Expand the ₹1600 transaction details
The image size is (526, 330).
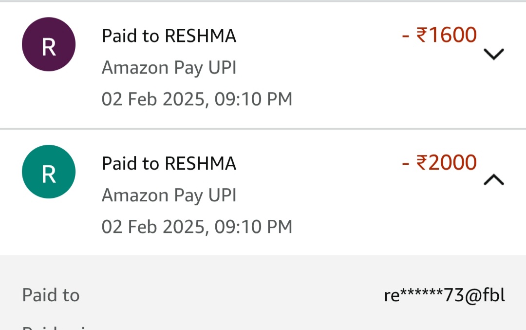[x=494, y=54]
